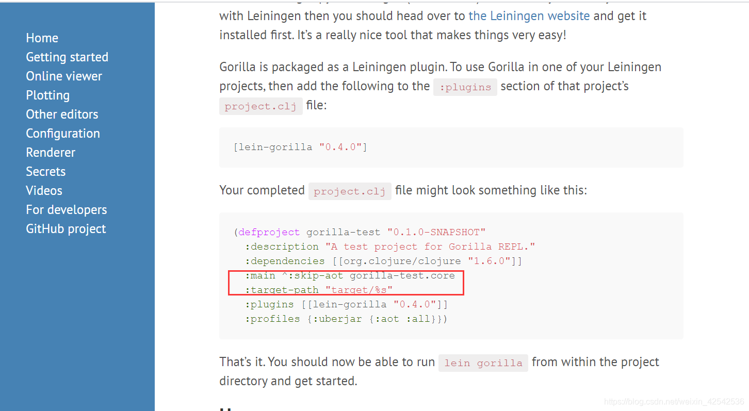Image resolution: width=749 pixels, height=411 pixels.
Task: Follow the Leiningen website link
Action: [x=529, y=16]
